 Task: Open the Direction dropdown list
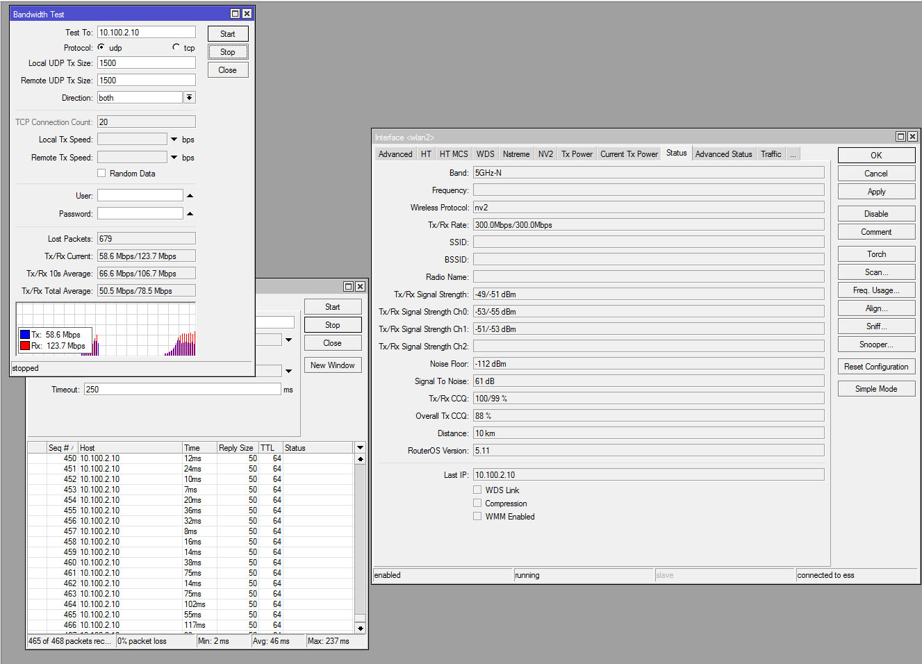(x=189, y=98)
